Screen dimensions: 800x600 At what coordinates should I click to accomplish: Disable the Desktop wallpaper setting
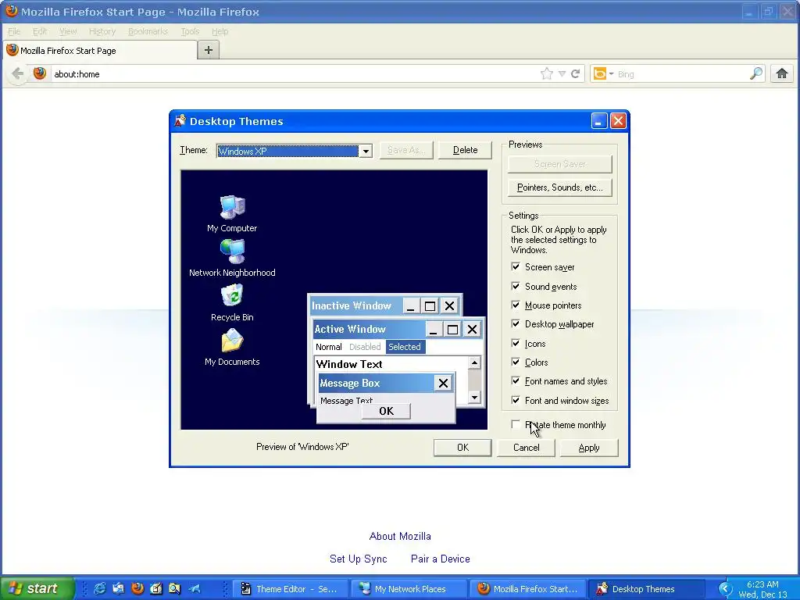(516, 324)
